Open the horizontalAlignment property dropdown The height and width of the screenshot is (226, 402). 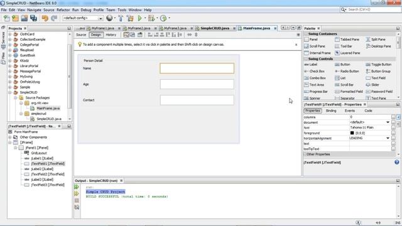click(x=388, y=138)
